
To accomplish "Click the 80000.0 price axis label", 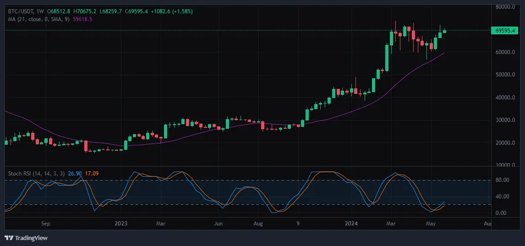I will (x=504, y=7).
